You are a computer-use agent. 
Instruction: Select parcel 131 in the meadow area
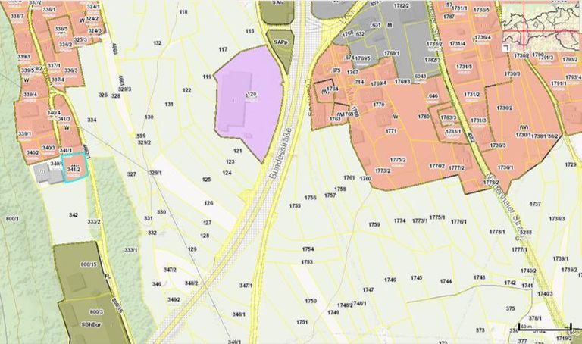(169, 104)
